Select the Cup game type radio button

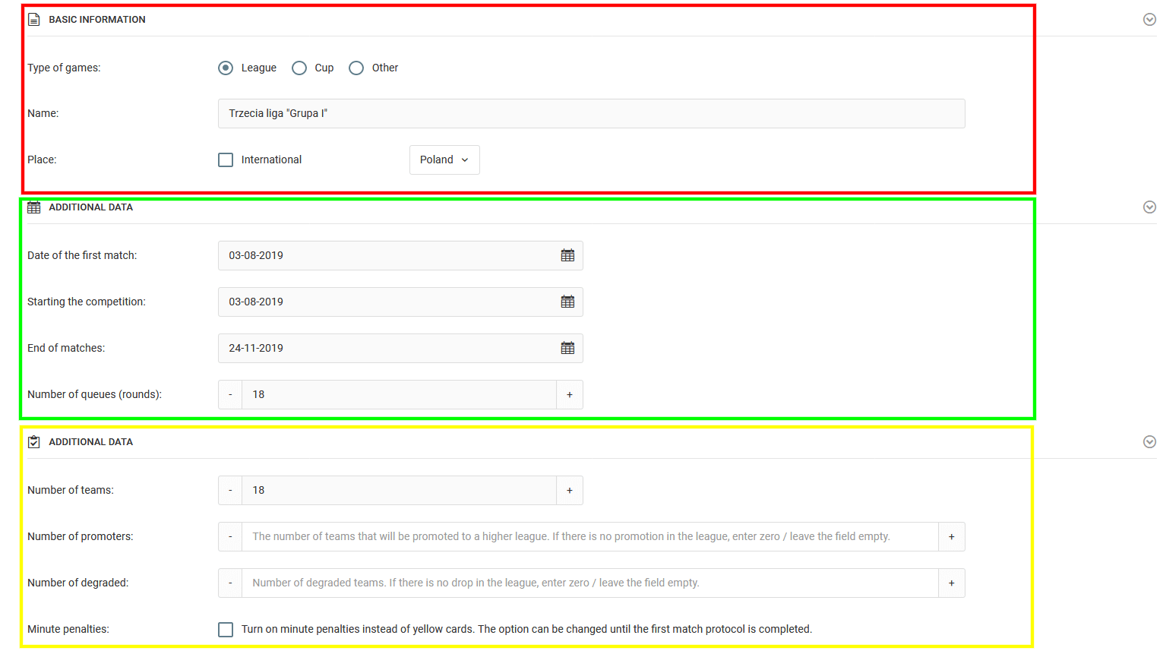pyautogui.click(x=299, y=68)
